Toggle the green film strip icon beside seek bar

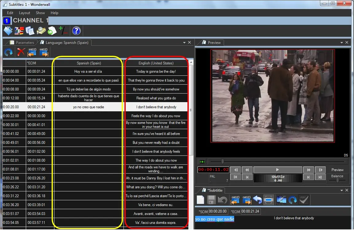(202, 161)
